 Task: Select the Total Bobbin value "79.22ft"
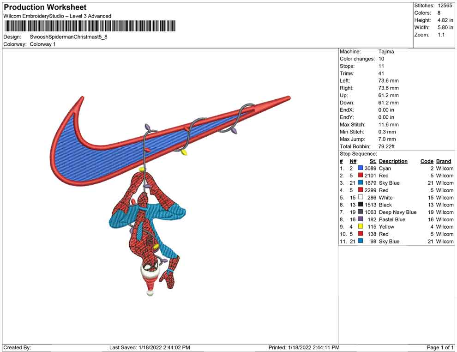[386, 146]
